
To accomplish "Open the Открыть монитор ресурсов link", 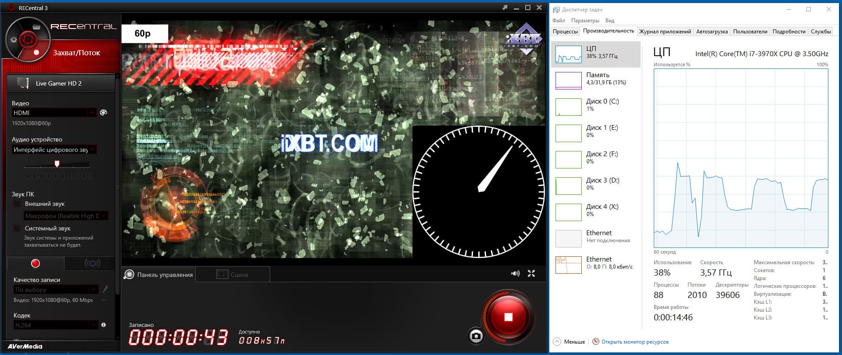I will tap(635, 342).
